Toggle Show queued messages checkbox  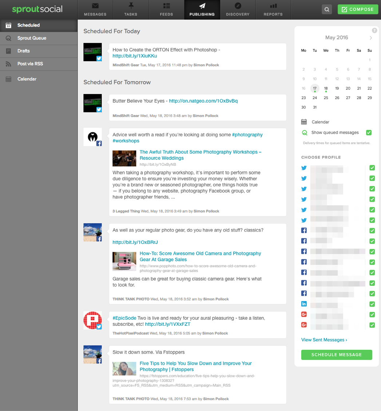369,133
